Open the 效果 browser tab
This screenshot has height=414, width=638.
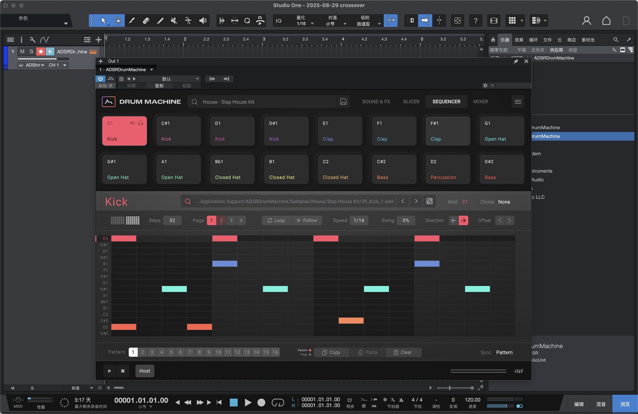click(x=519, y=40)
